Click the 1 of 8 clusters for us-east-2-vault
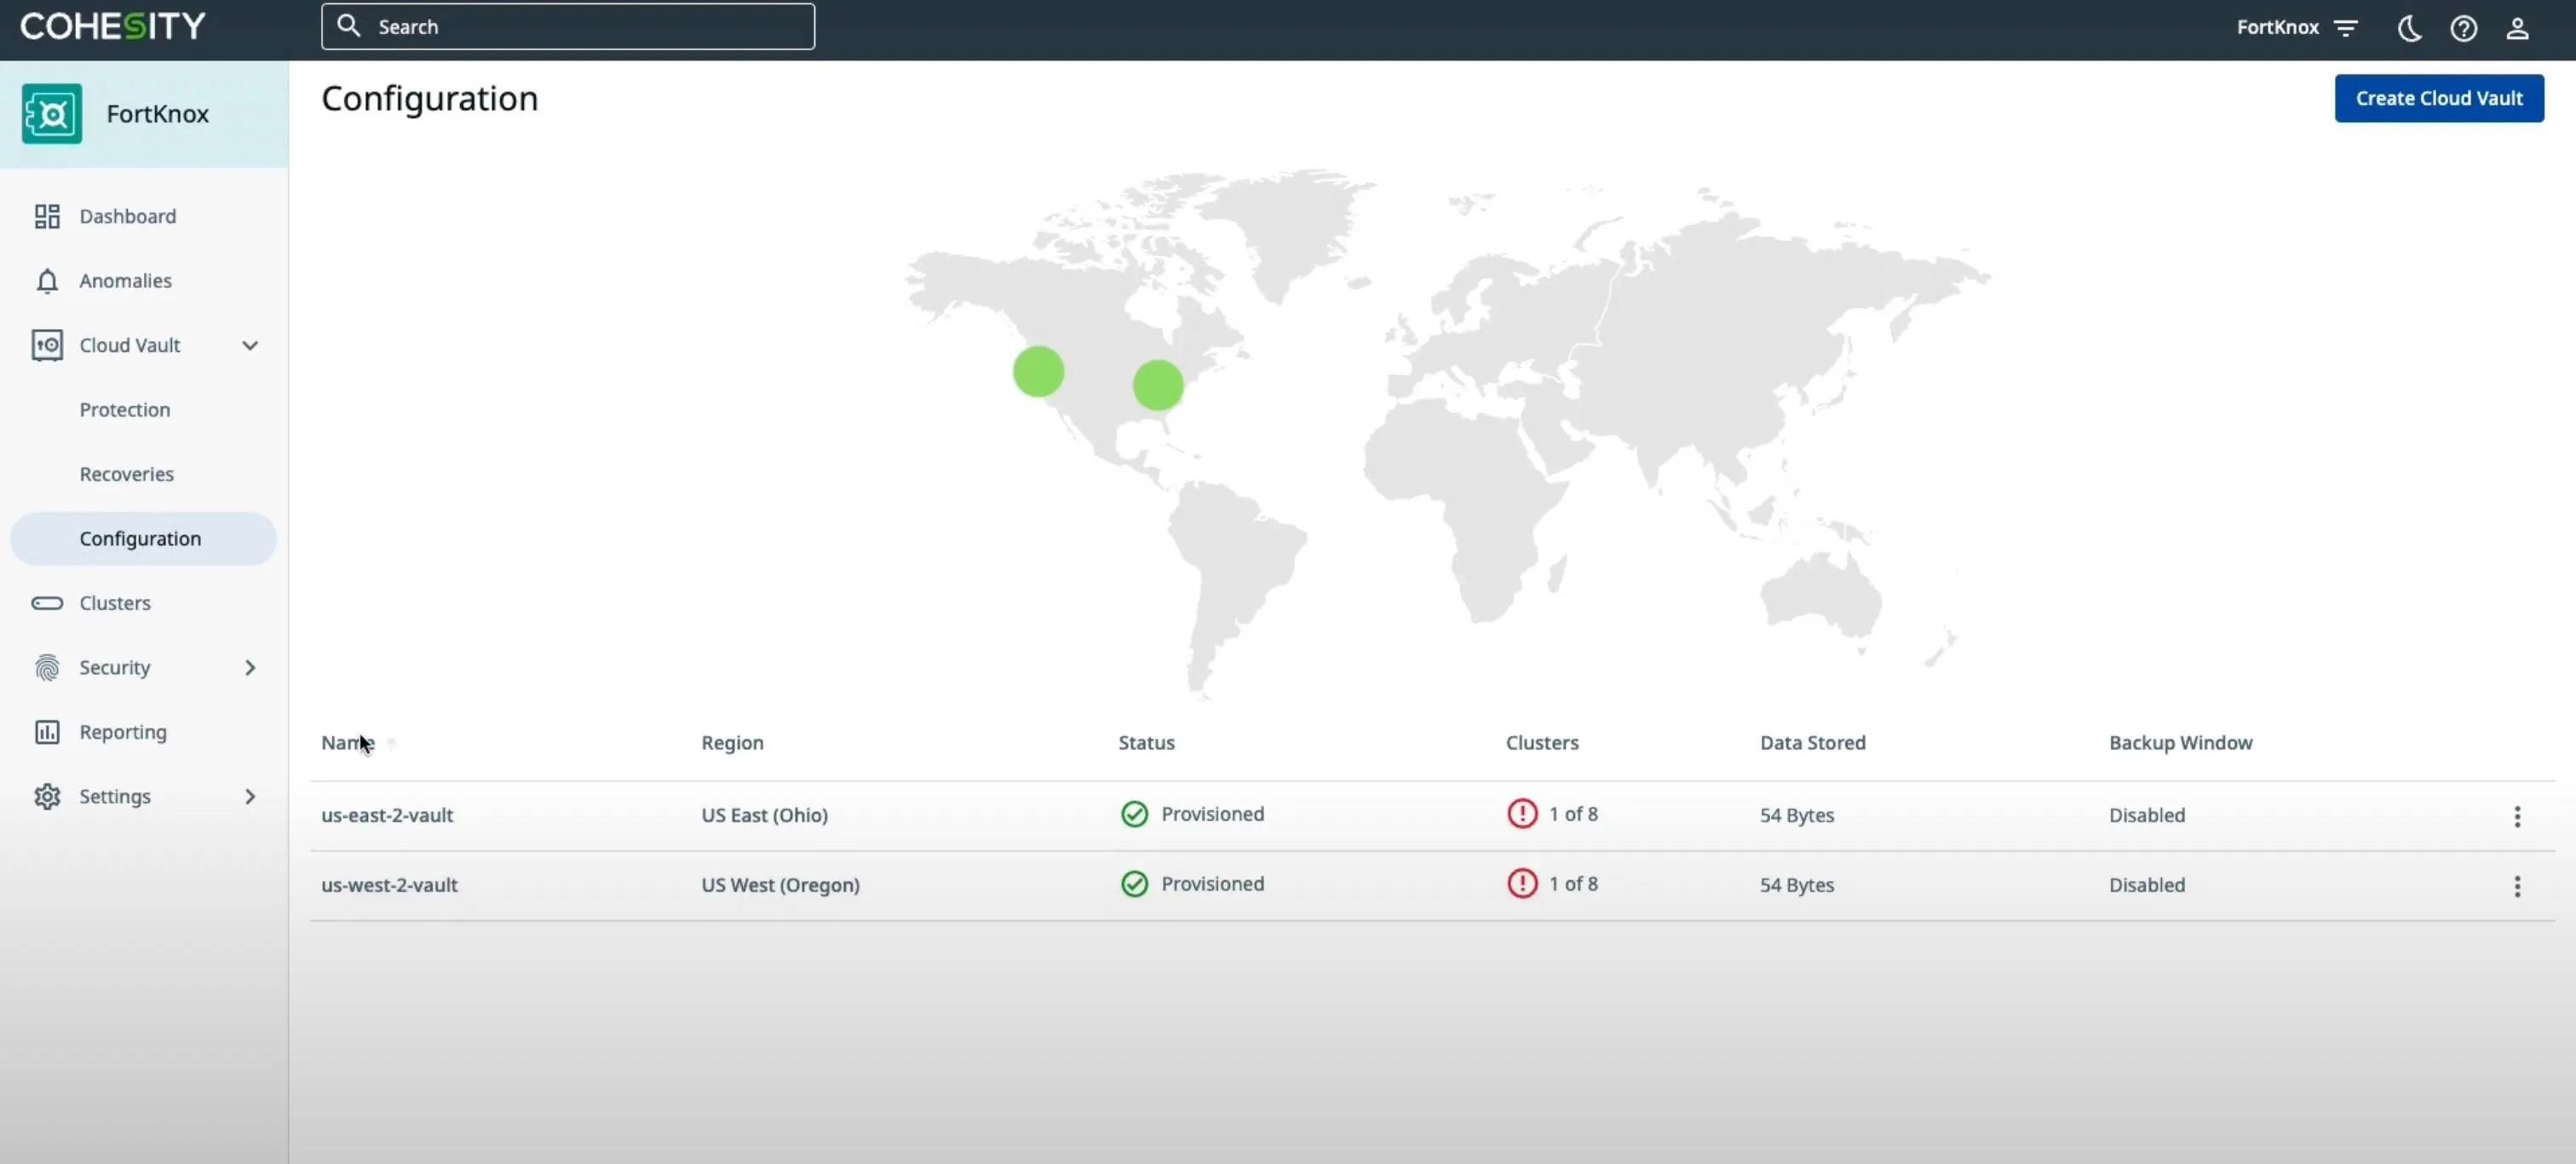Image resolution: width=2576 pixels, height=1164 pixels. coord(1573,814)
